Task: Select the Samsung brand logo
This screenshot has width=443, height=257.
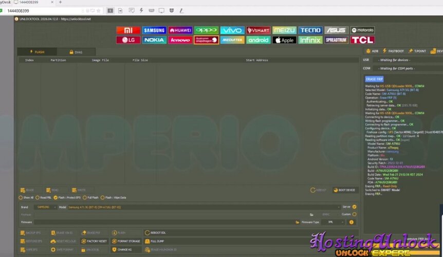Action: [154, 30]
